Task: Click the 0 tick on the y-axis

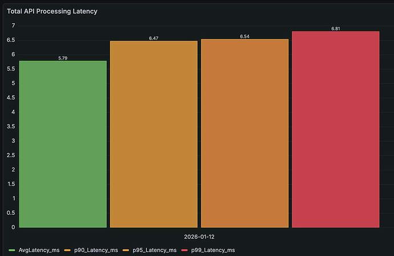Action: point(13,227)
